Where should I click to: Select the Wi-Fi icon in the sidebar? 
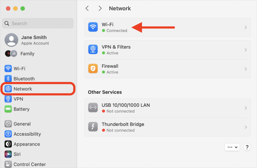click(8, 68)
